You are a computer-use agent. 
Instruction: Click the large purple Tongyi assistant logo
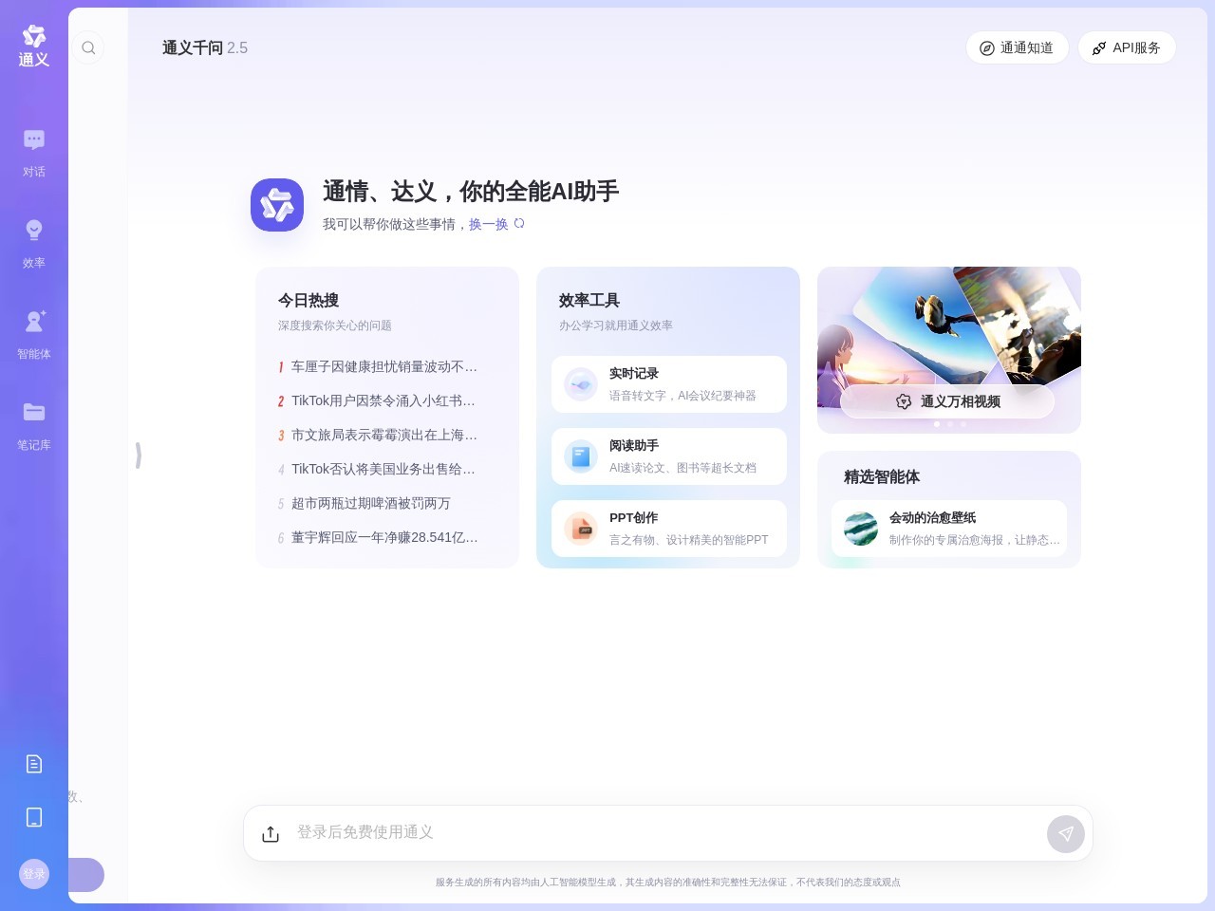277,205
